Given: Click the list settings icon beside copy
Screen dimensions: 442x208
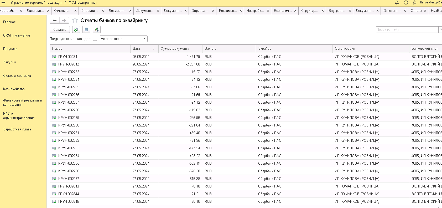Looking at the screenshot, I should click(x=86, y=29).
